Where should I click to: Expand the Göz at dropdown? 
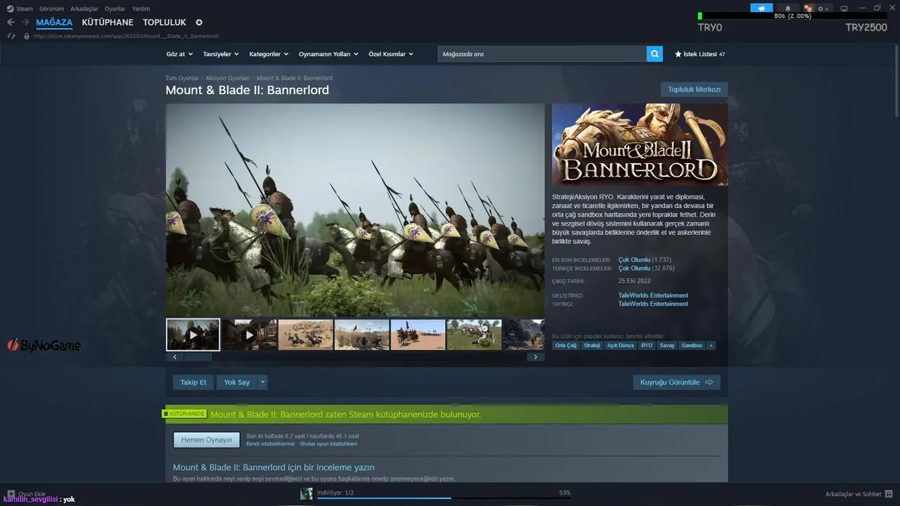pyautogui.click(x=179, y=54)
